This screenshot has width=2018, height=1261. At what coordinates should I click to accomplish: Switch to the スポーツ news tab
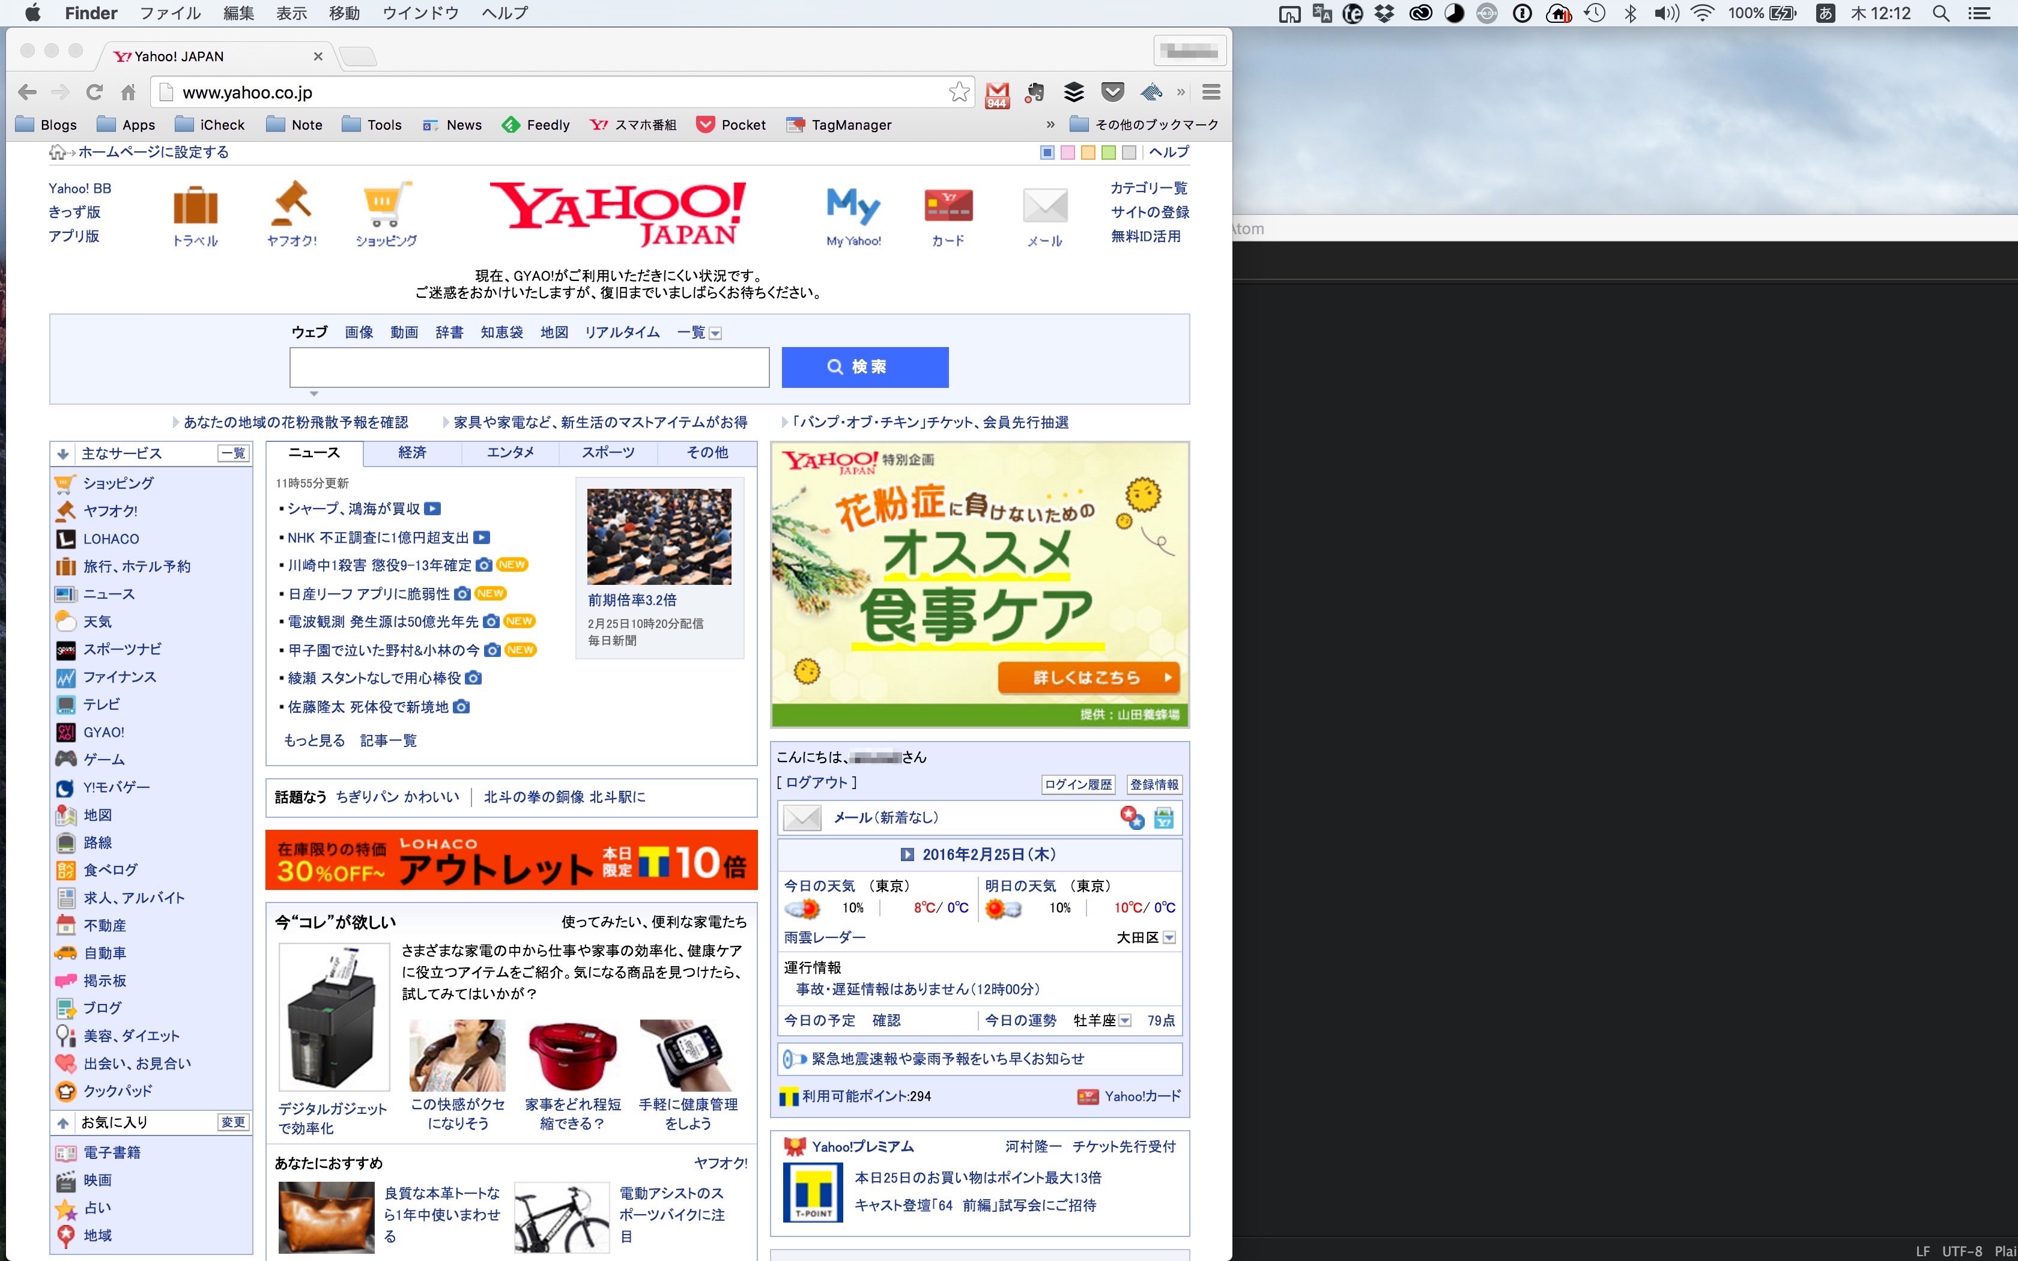pyautogui.click(x=609, y=453)
